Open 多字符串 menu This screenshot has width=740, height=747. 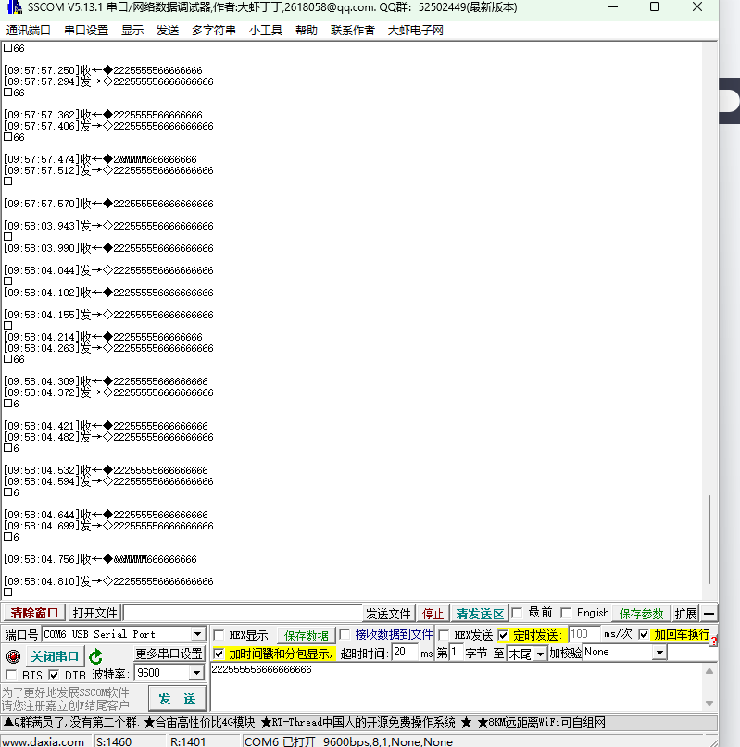tap(214, 30)
